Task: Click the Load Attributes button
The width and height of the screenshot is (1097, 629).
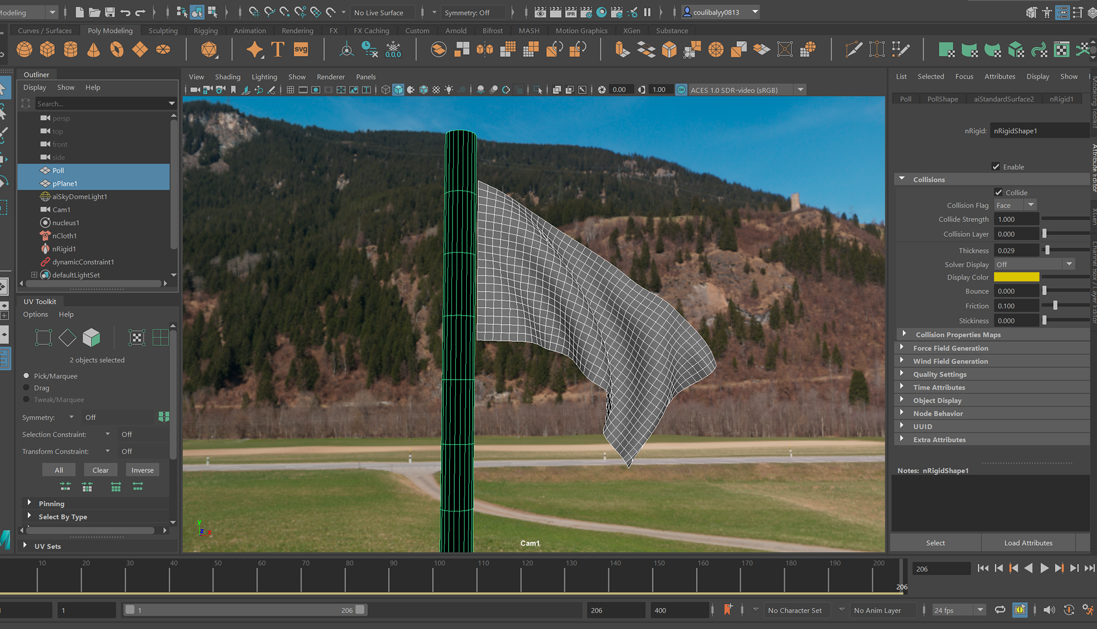Action: (x=1028, y=543)
